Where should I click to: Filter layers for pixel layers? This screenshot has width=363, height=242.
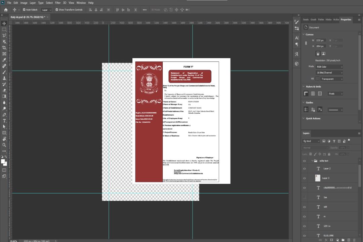(324, 141)
